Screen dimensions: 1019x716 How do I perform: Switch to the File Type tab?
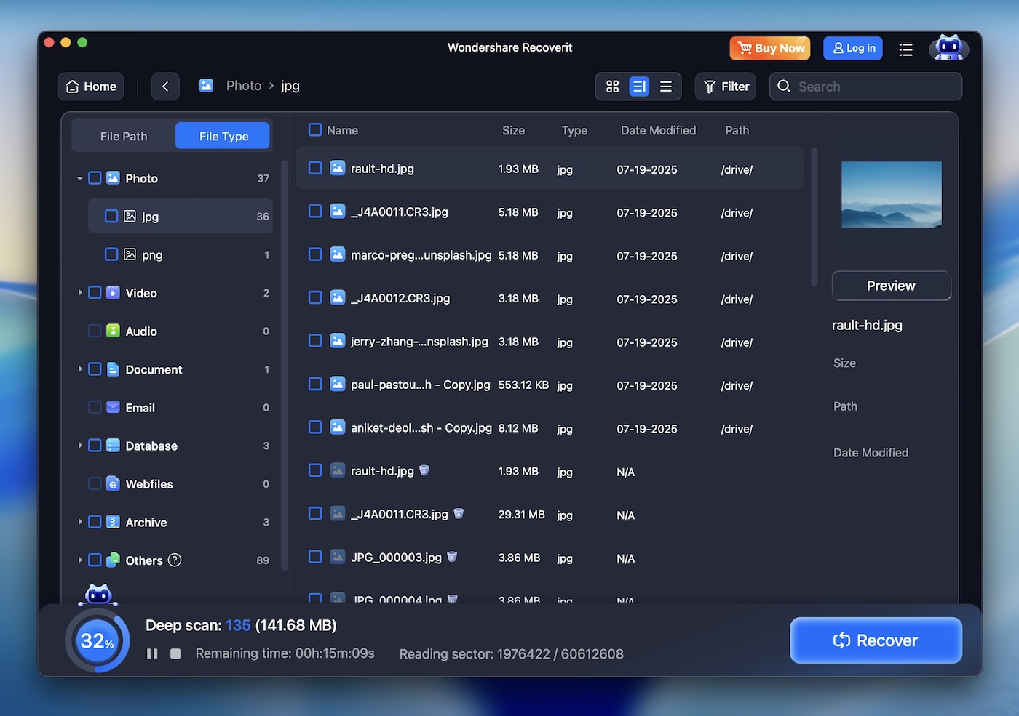(x=223, y=136)
